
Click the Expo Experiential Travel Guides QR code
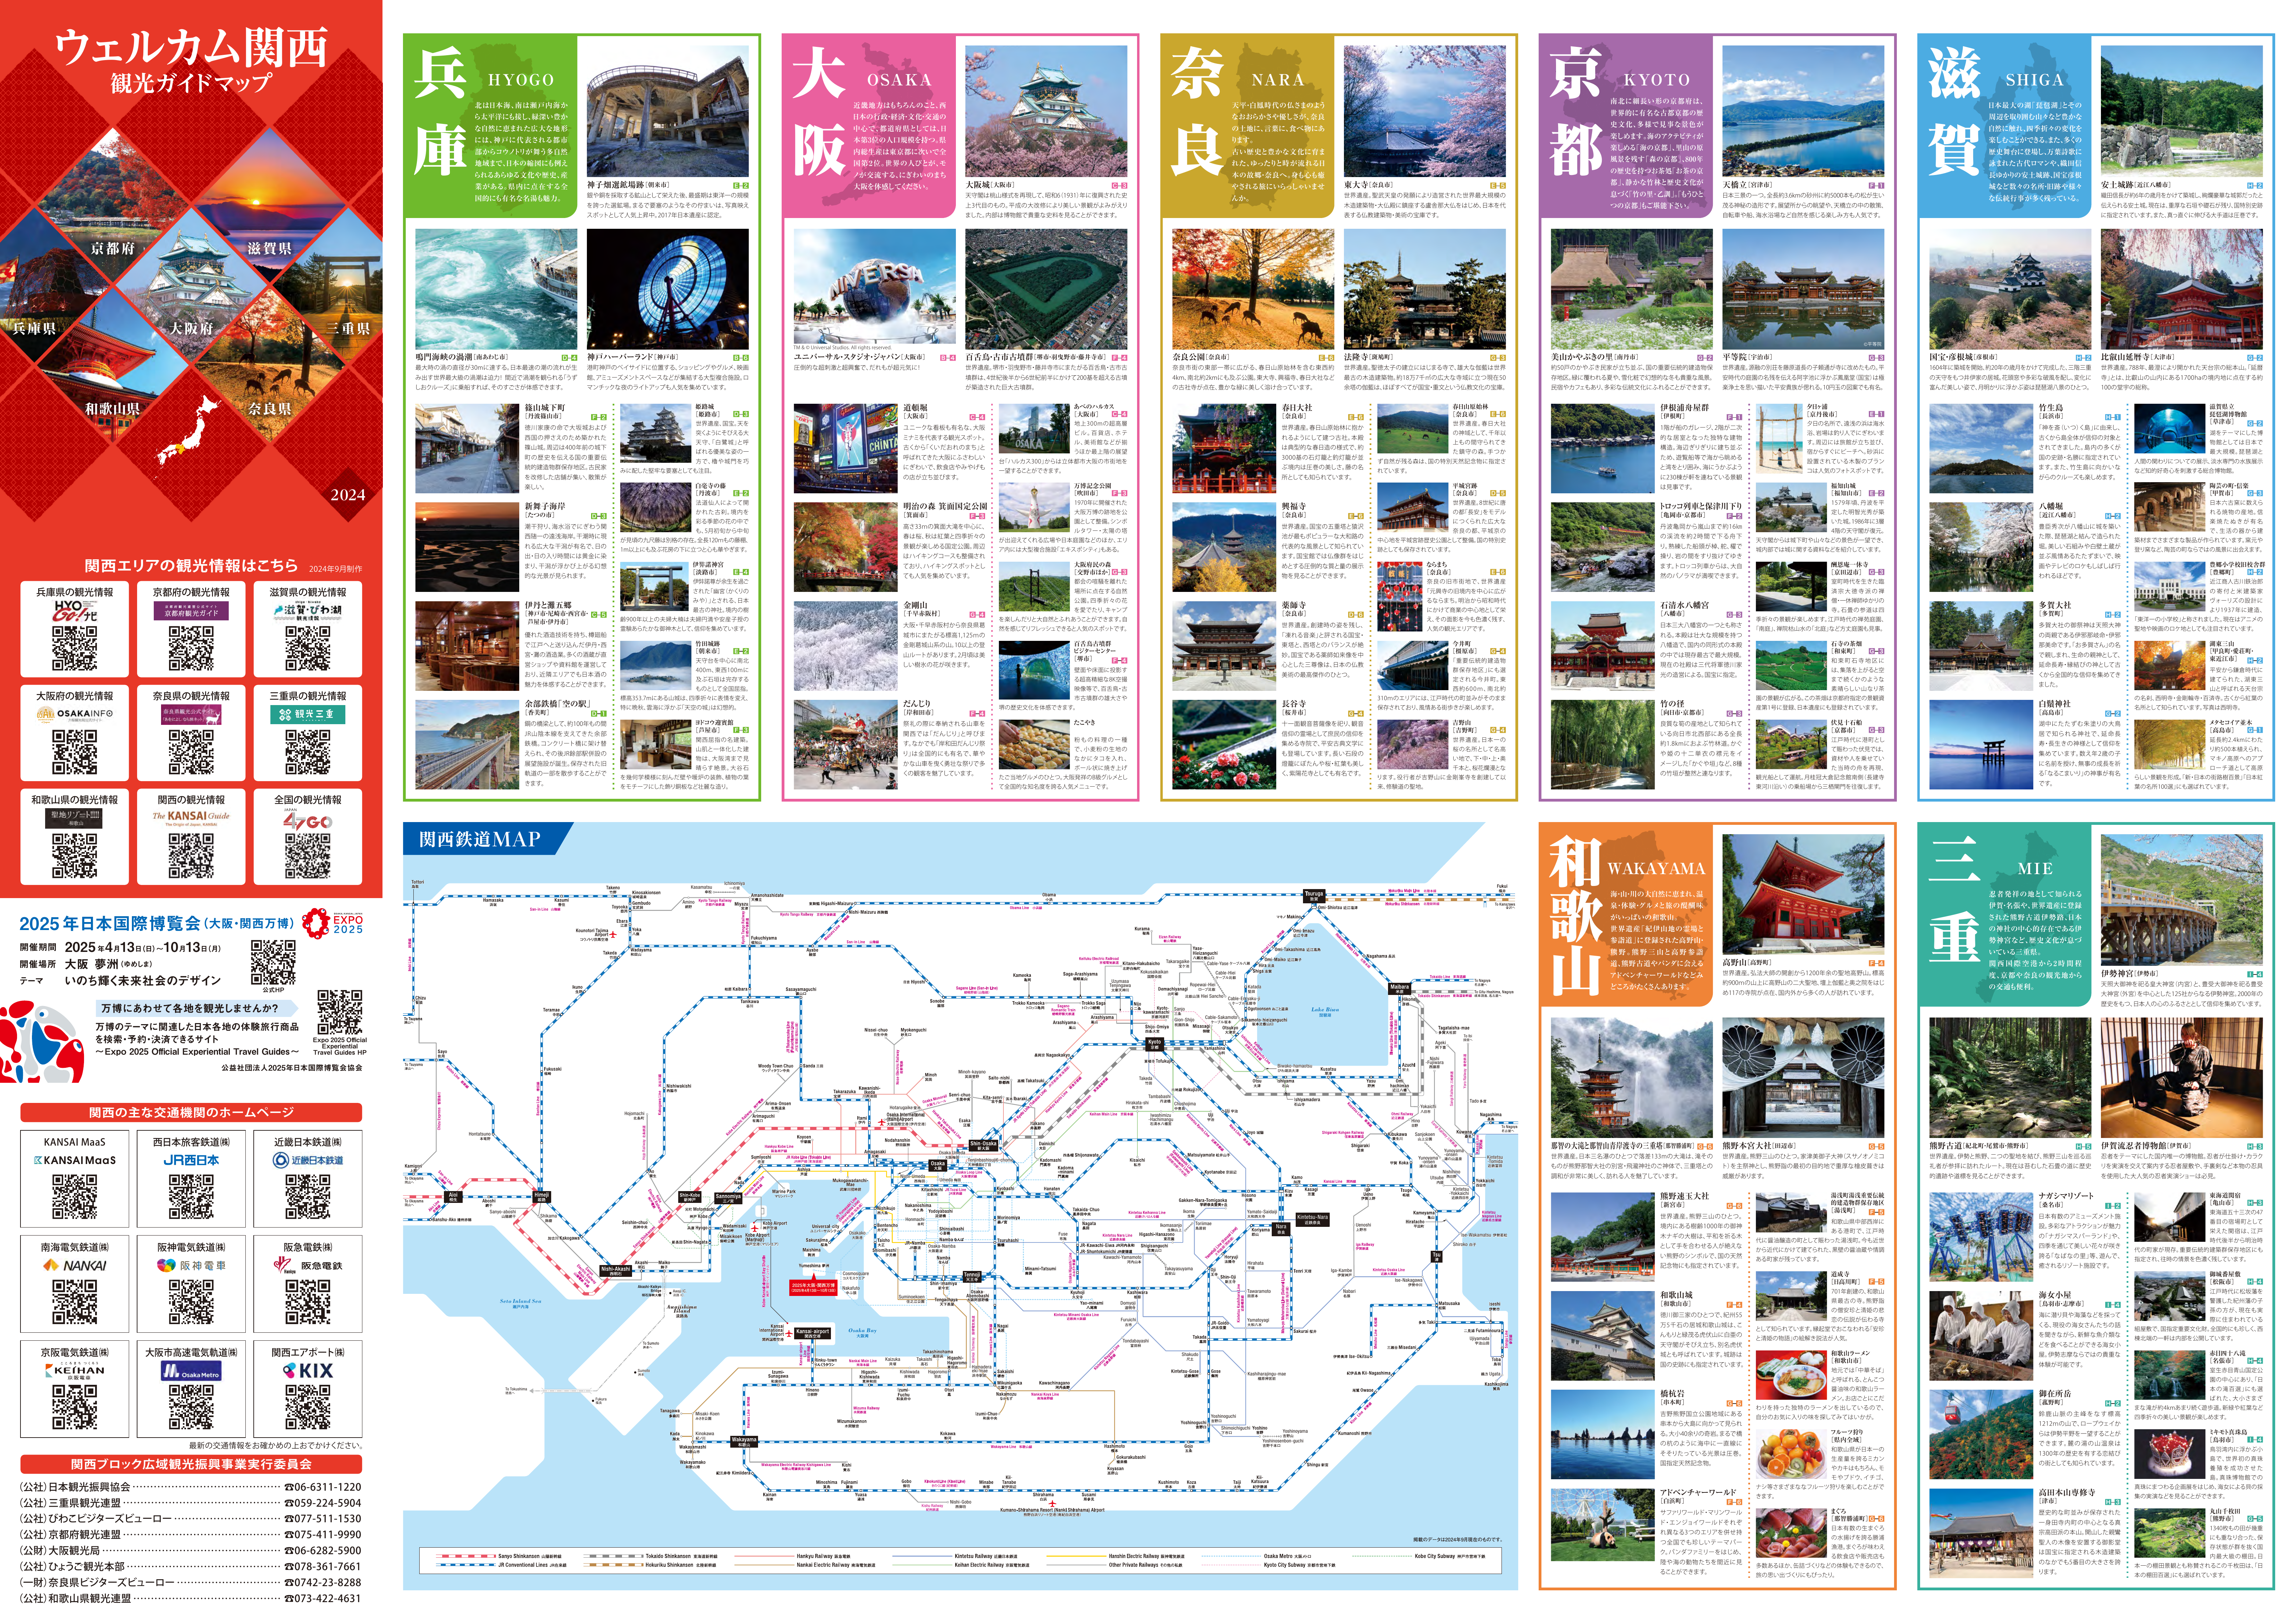[x=340, y=1012]
